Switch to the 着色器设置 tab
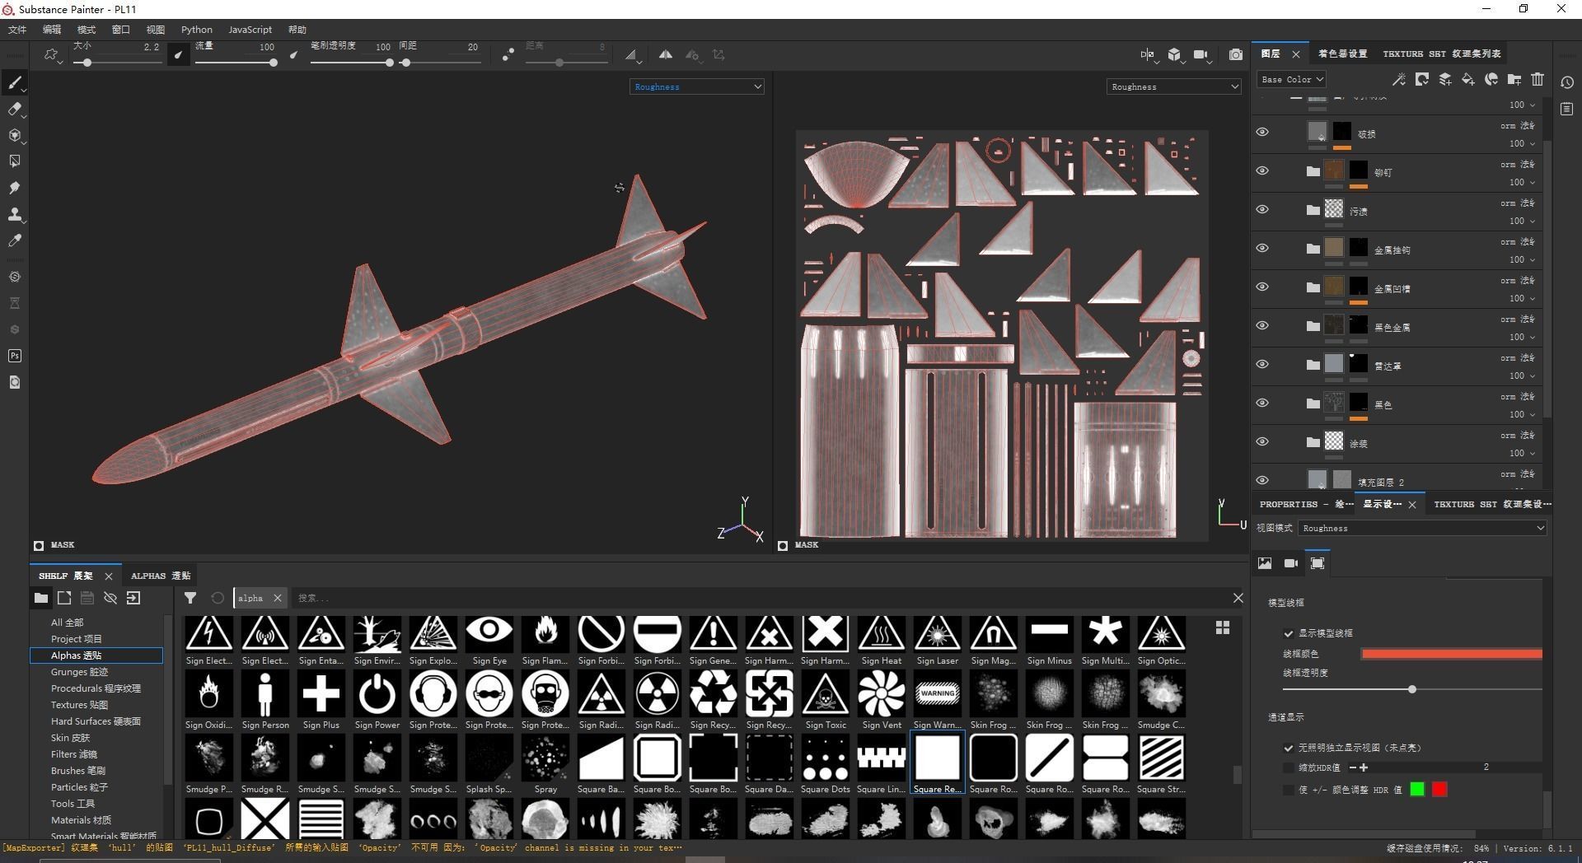 pos(1343,54)
